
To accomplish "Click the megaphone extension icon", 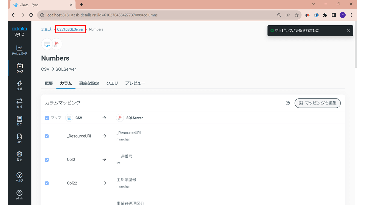I will click(x=307, y=15).
